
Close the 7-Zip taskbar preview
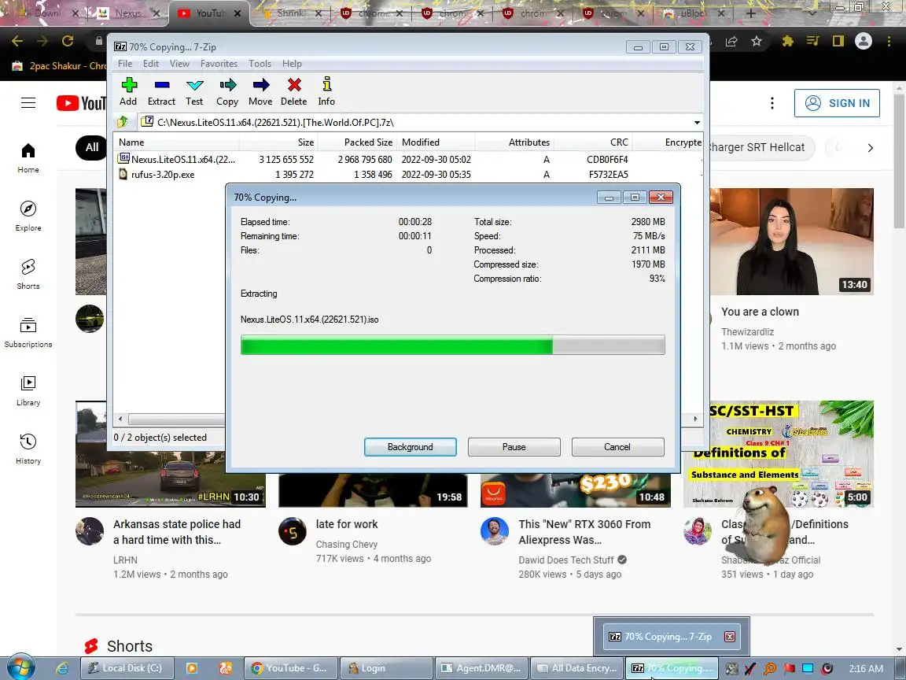pos(730,637)
